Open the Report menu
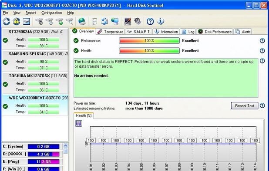Viewport: 269px width, 171px height. point(31,13)
